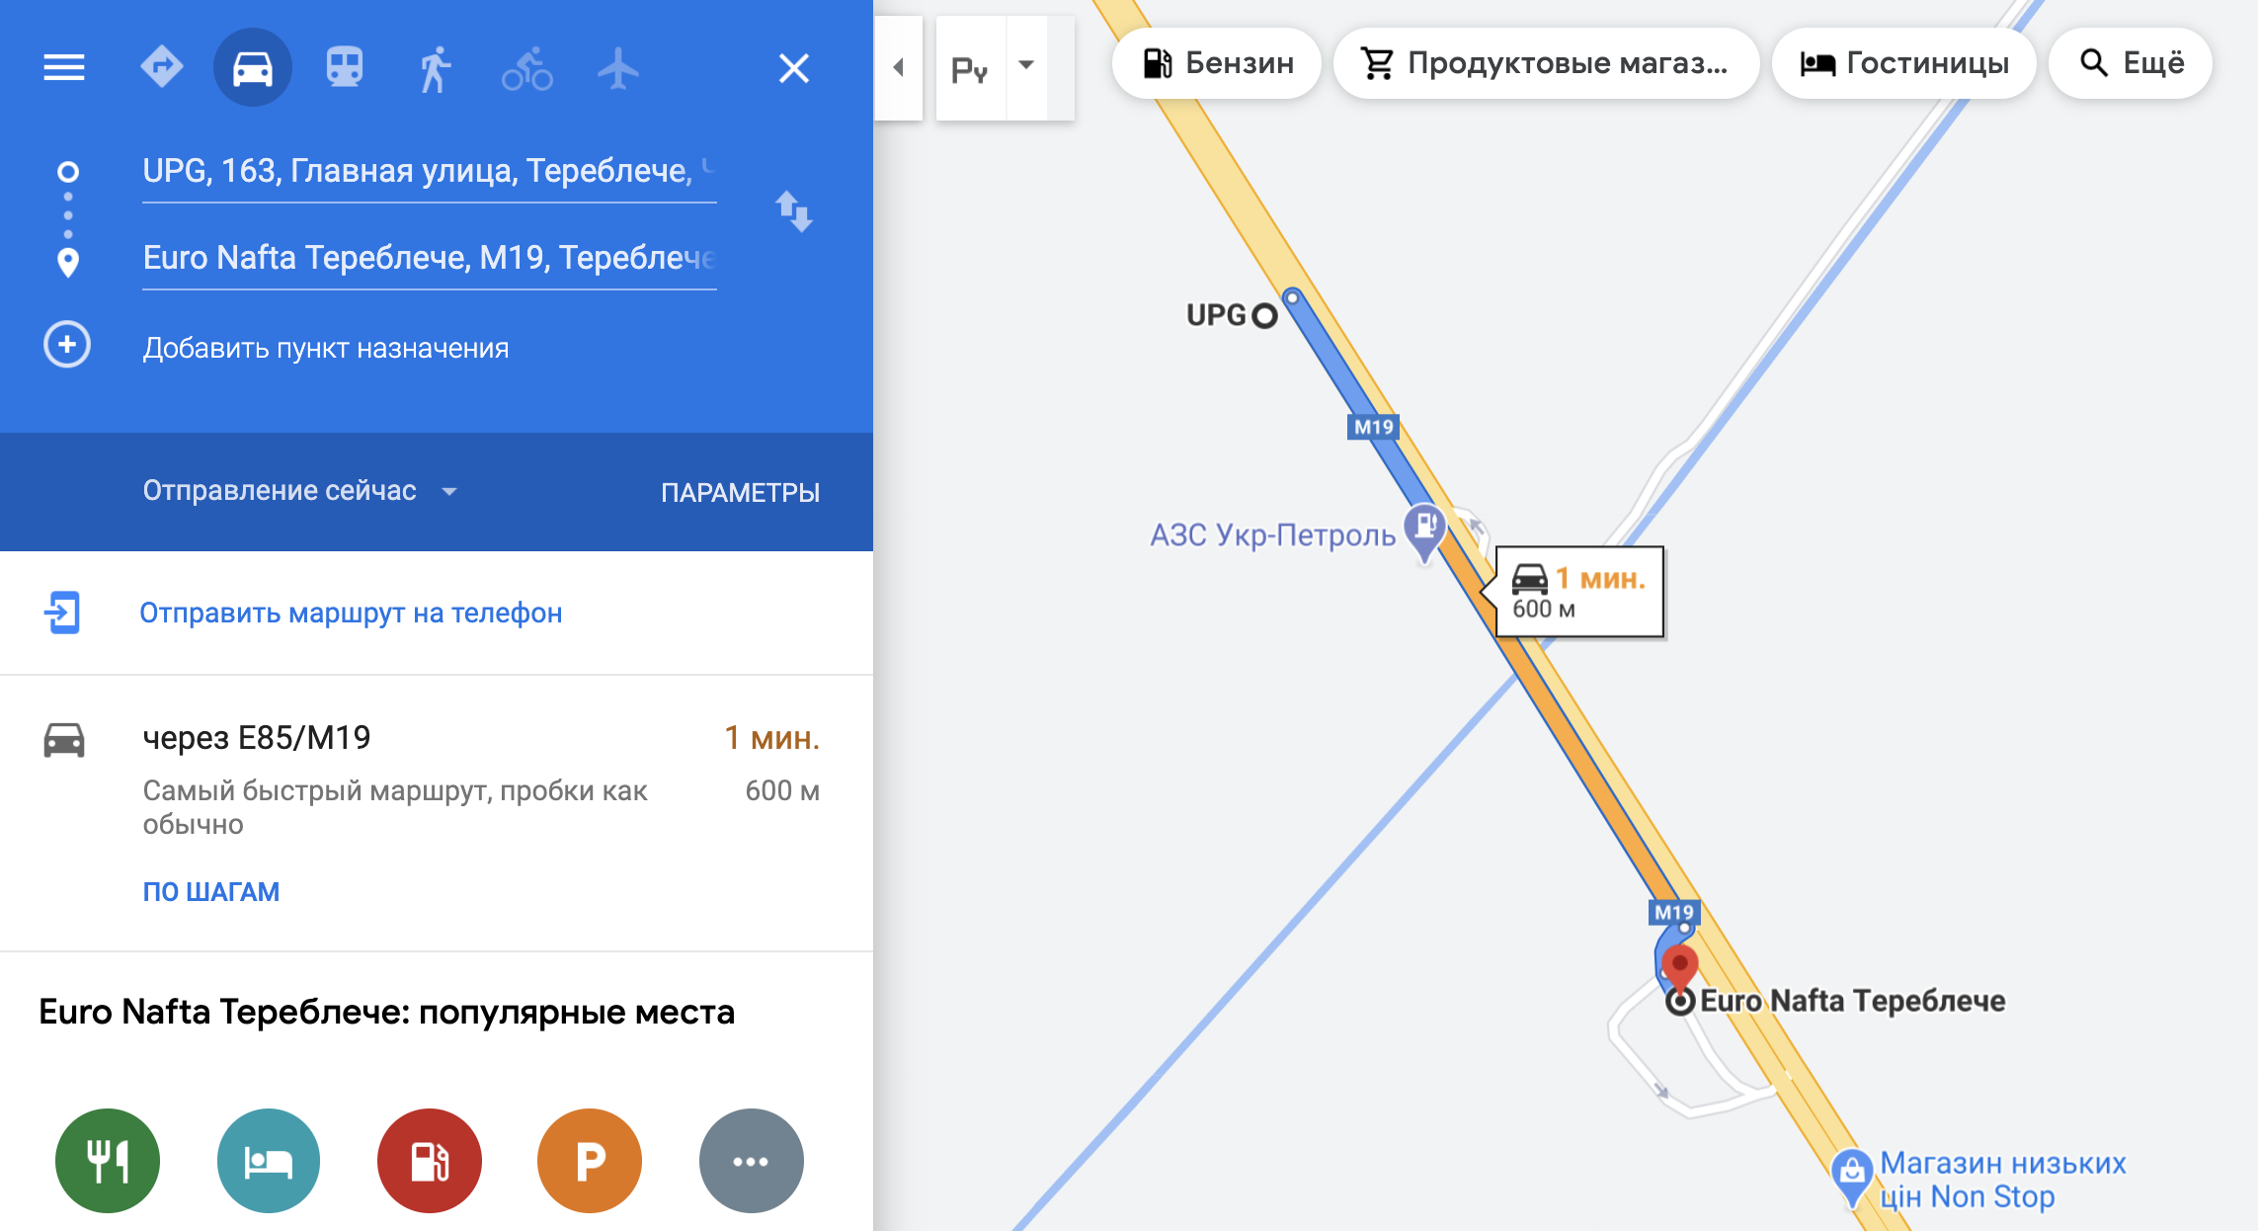Expand the Отправление сейчас departure dropdown

[x=300, y=491]
